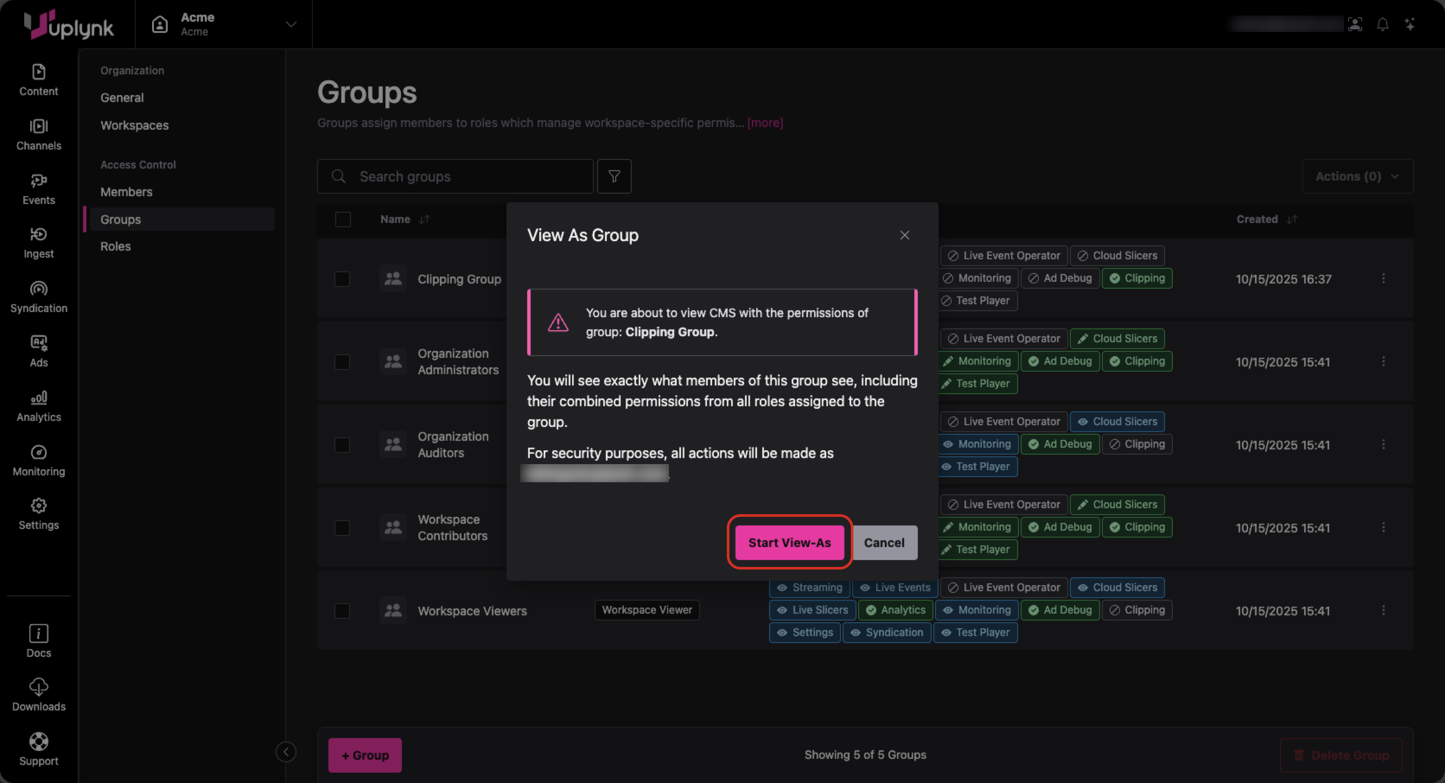
Task: Check the Clipping Group row checkbox
Action: [x=342, y=279]
